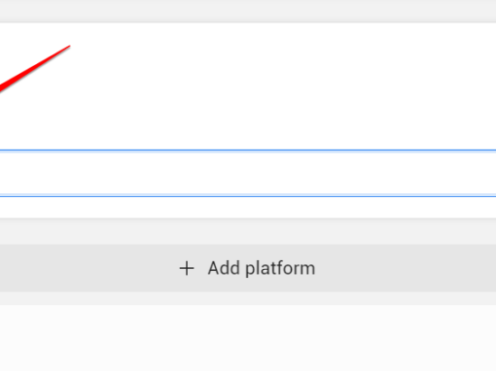Click the word "platform" in the button
Image resolution: width=496 pixels, height=371 pixels.
(x=280, y=269)
